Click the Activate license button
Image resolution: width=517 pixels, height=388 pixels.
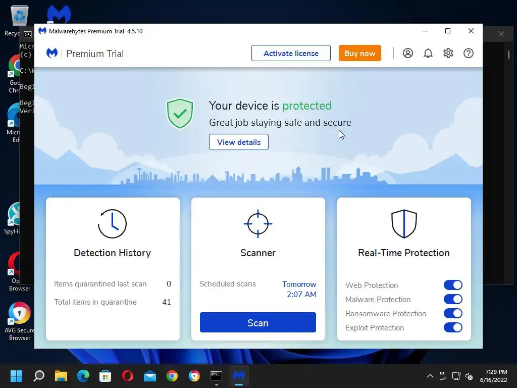(x=291, y=53)
